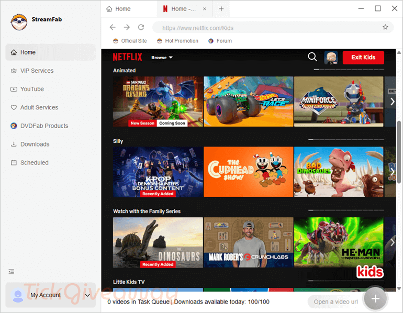Click the Animated row heading
The width and height of the screenshot is (403, 313).
click(x=125, y=71)
